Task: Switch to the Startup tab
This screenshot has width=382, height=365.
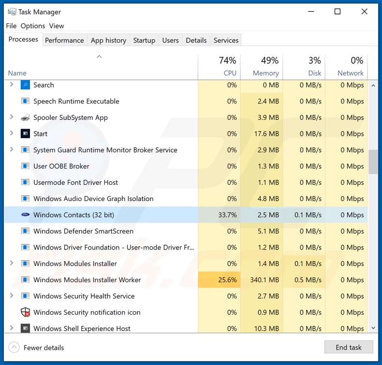Action: (144, 40)
